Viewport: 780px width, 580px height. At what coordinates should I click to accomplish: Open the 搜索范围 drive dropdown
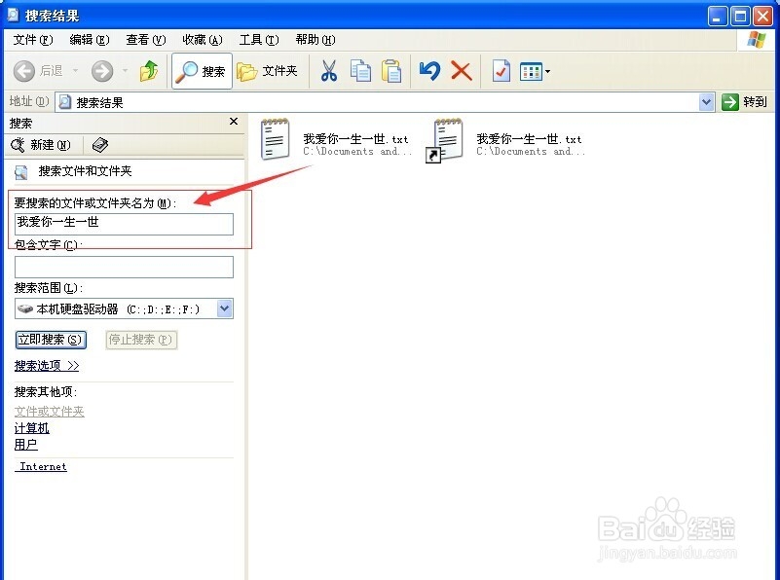pos(224,308)
